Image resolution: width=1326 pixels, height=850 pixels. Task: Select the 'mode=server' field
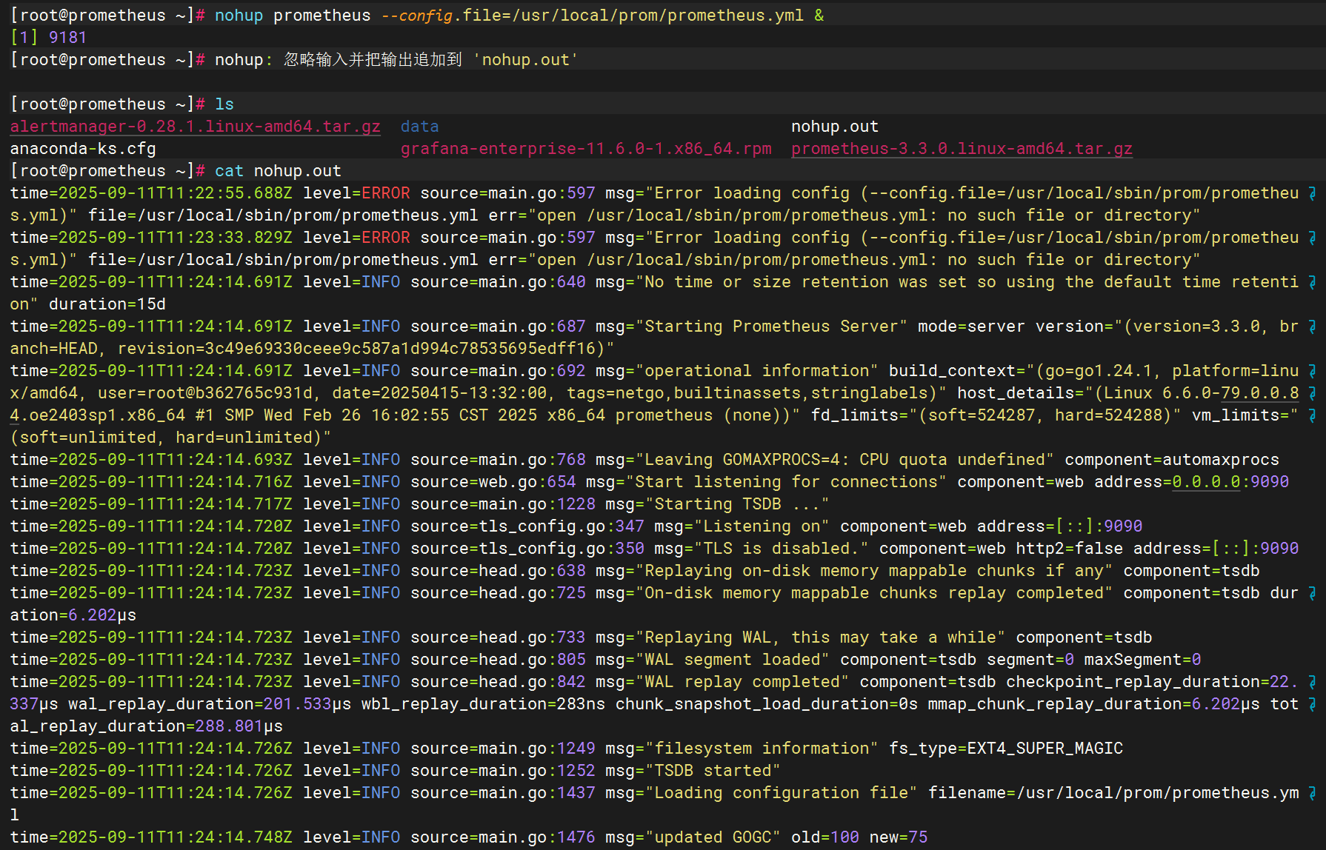tap(971, 327)
